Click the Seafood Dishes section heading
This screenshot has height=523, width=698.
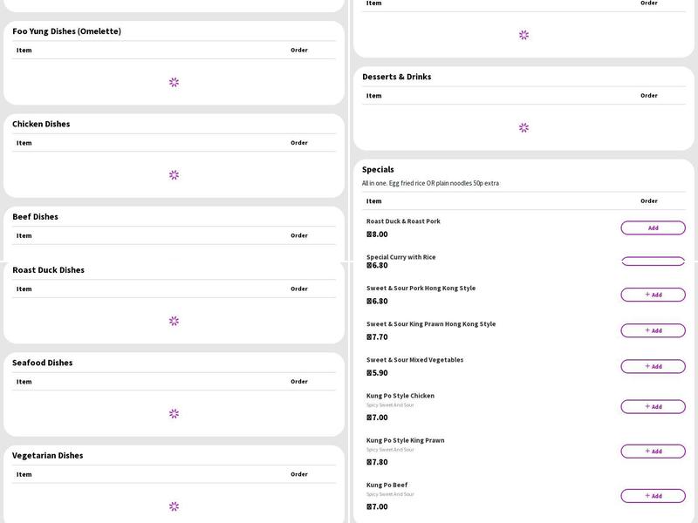(42, 363)
